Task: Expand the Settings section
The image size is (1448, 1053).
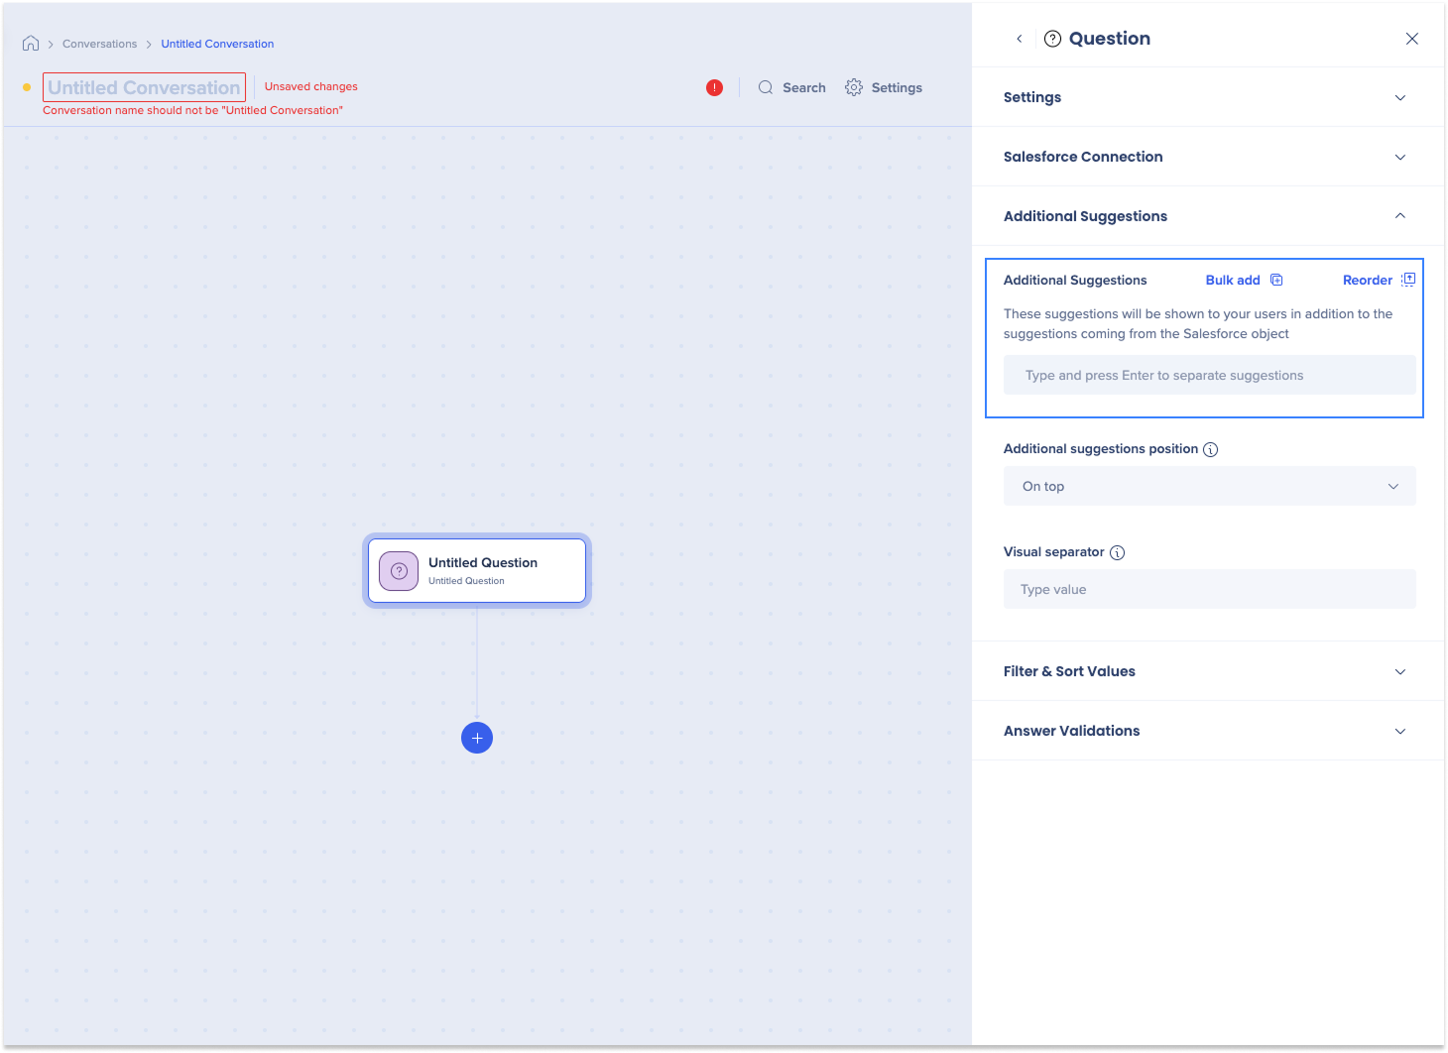Action: point(1399,97)
